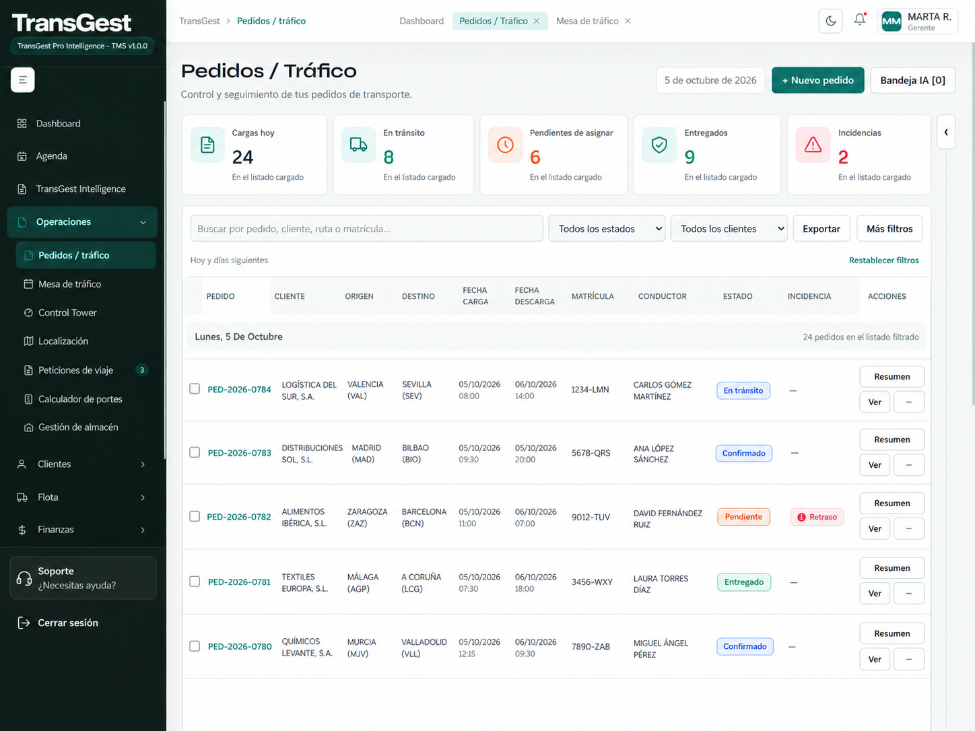The image size is (975, 731).
Task: Collapse the Operaciones sidebar section
Action: 82,222
